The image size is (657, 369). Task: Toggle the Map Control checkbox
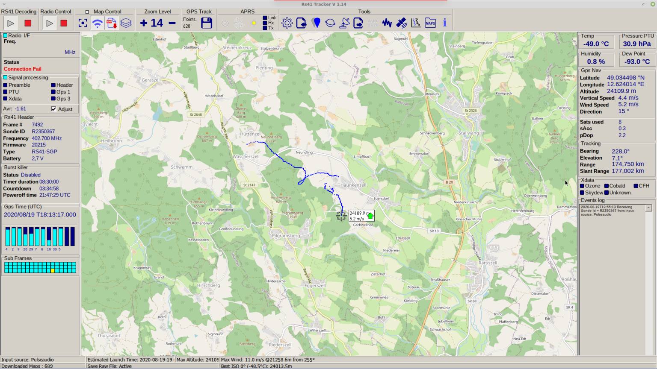pyautogui.click(x=87, y=12)
